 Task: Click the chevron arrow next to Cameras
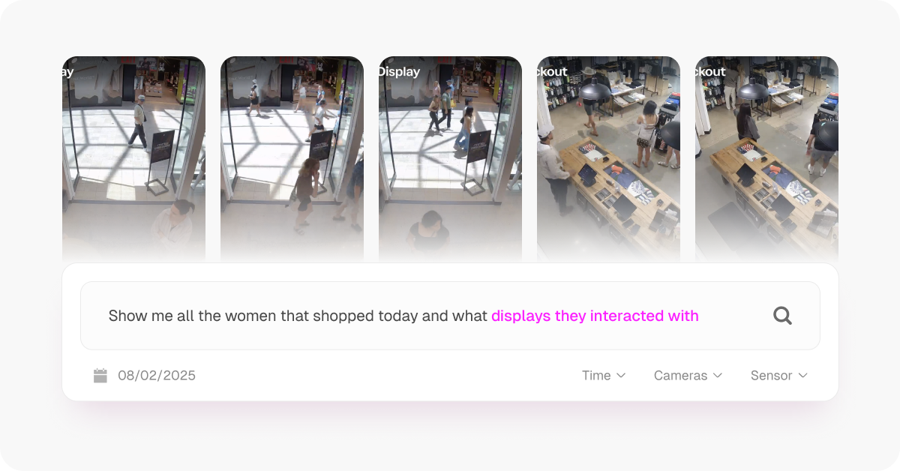[718, 376]
